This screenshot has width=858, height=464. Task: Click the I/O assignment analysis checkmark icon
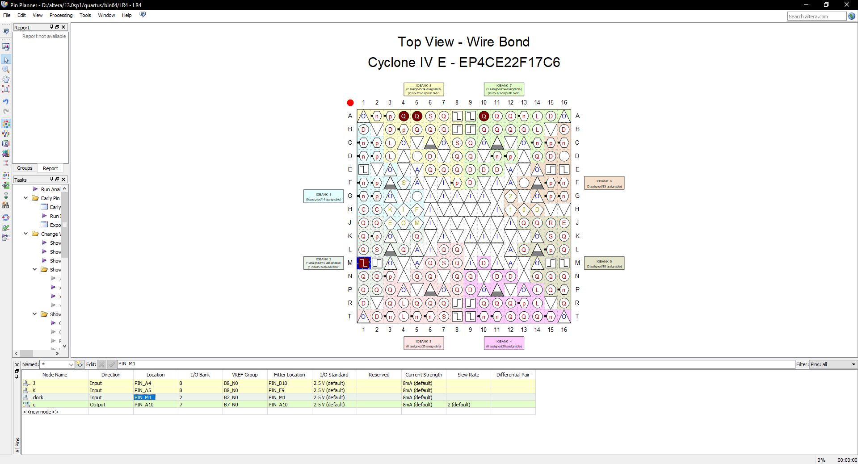point(6,227)
